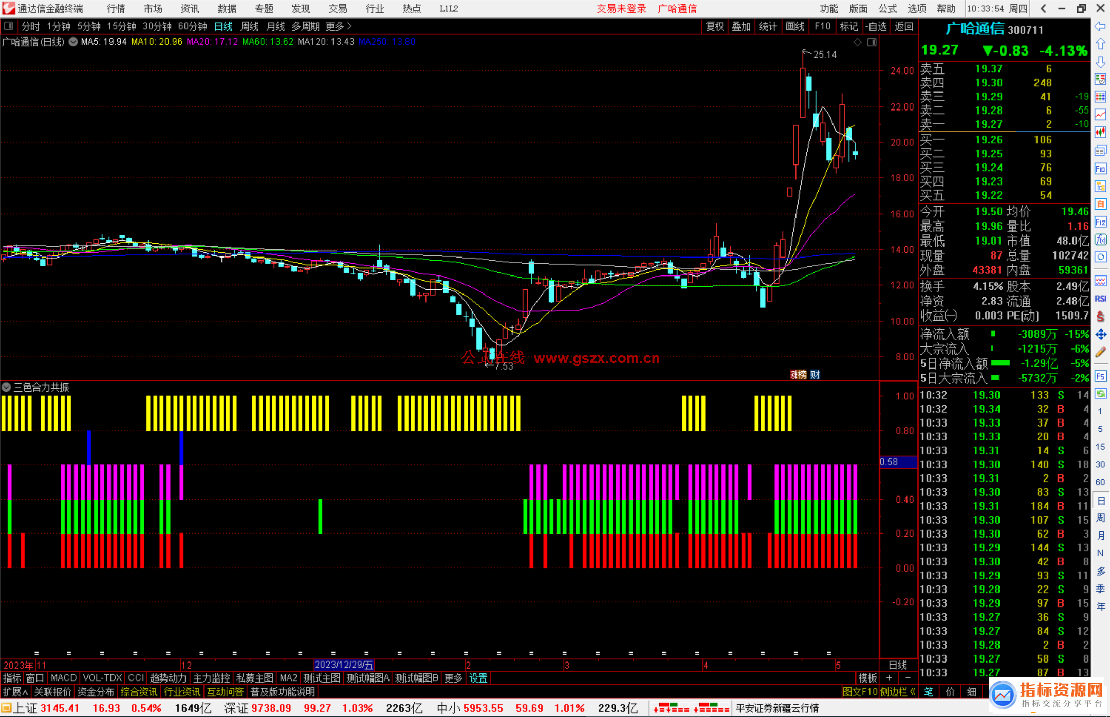Expand 更多 indicator tabs at bottom
The width and height of the screenshot is (1110, 717).
453,678
